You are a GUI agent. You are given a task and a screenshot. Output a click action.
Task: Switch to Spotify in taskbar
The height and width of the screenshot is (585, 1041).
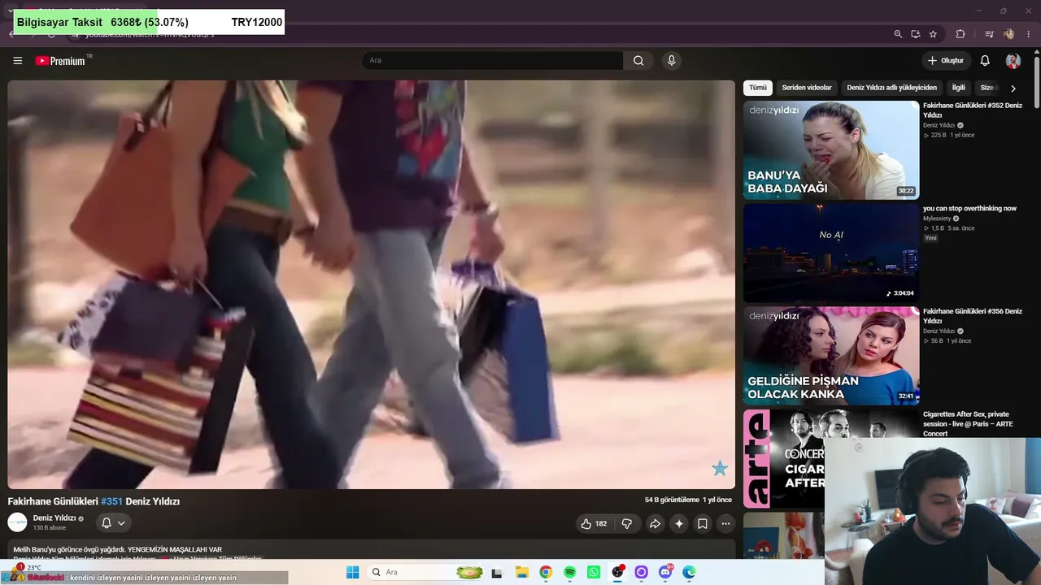coord(569,573)
